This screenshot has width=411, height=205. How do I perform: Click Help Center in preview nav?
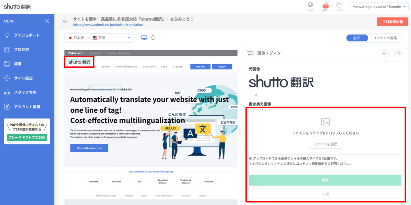point(149,67)
